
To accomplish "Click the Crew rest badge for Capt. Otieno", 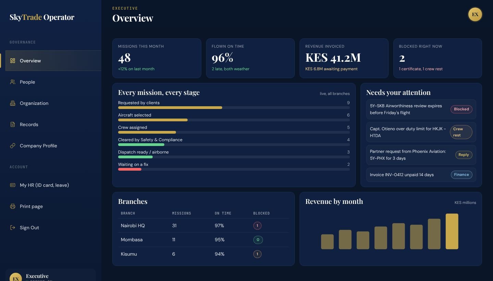I will click(x=461, y=132).
